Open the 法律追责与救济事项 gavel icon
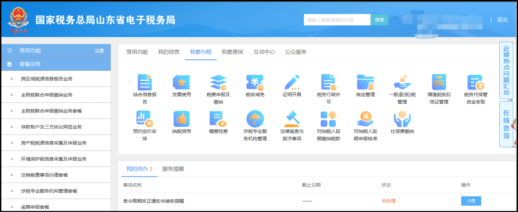The height and width of the screenshot is (212, 518). 292,119
